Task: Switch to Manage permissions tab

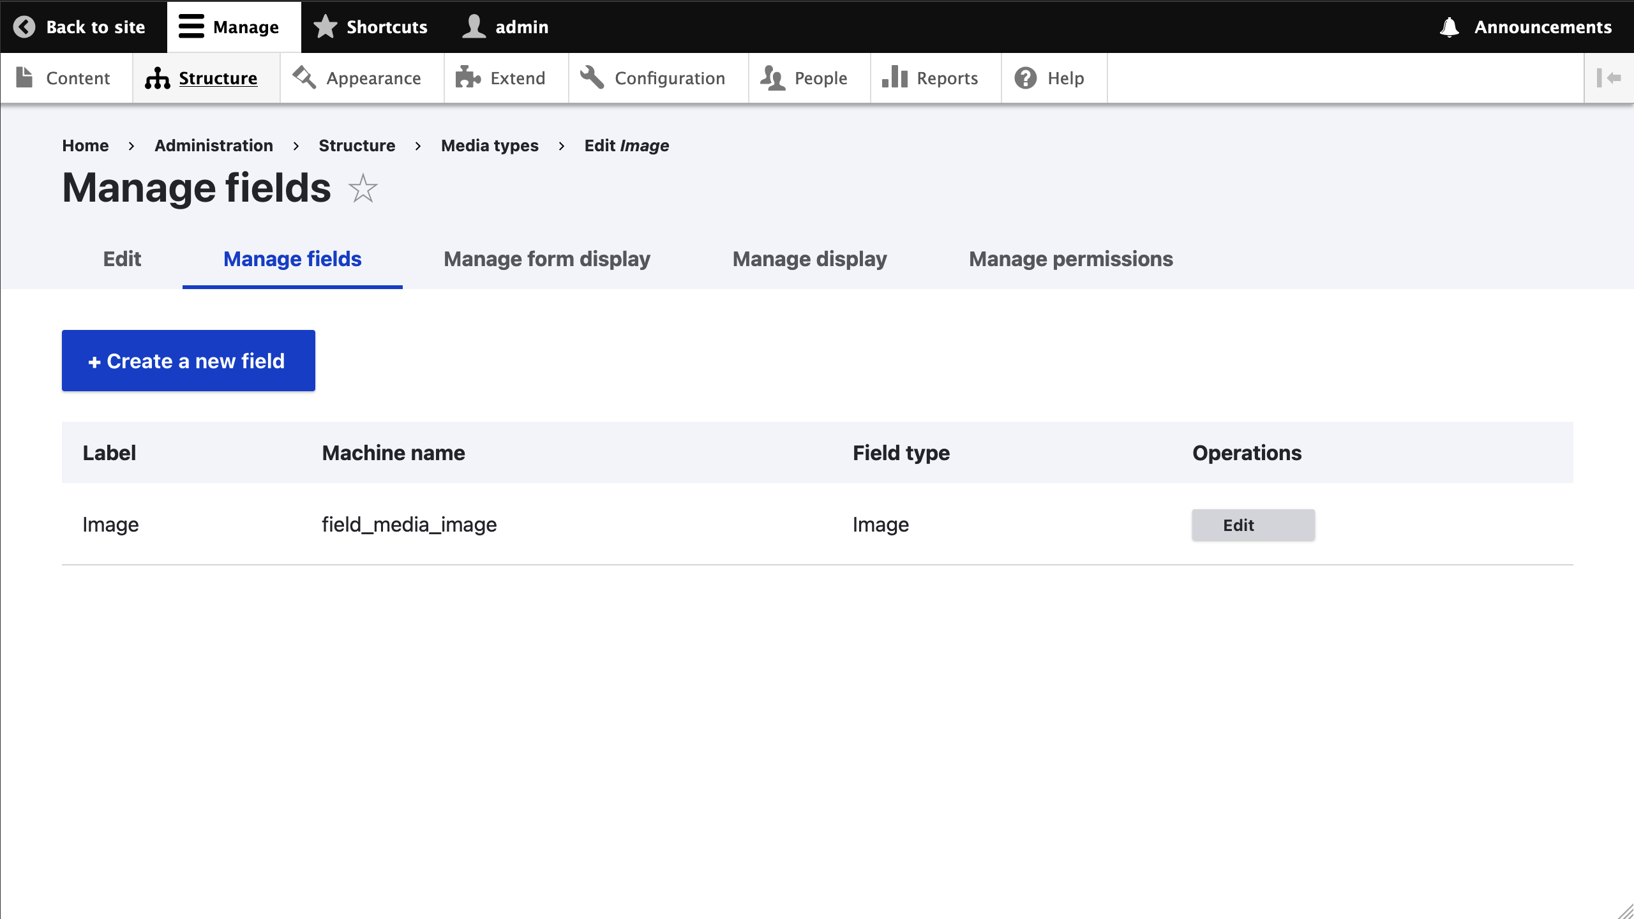Action: pyautogui.click(x=1070, y=259)
